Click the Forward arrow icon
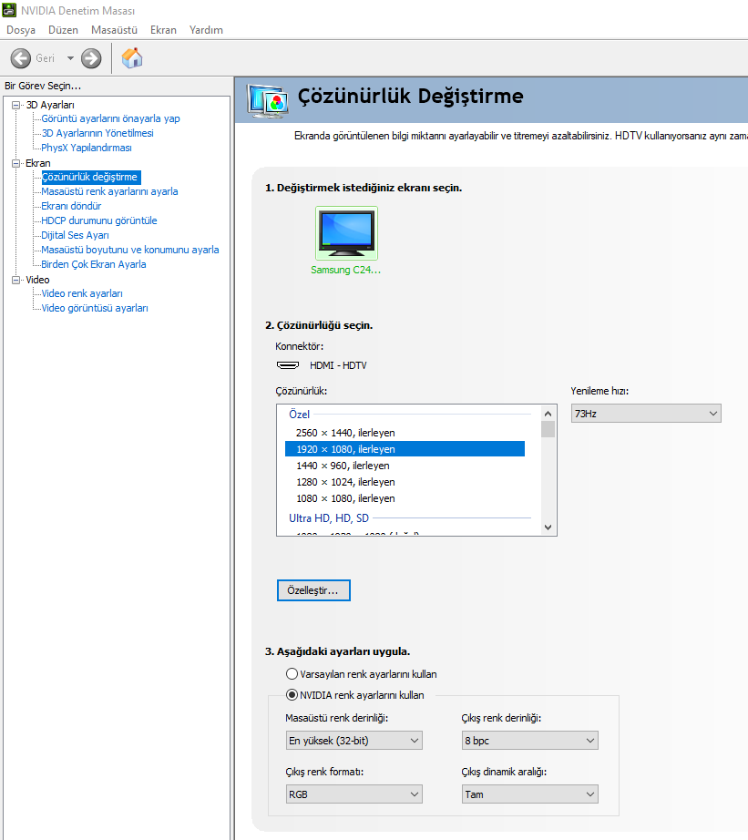748x840 pixels. point(91,58)
